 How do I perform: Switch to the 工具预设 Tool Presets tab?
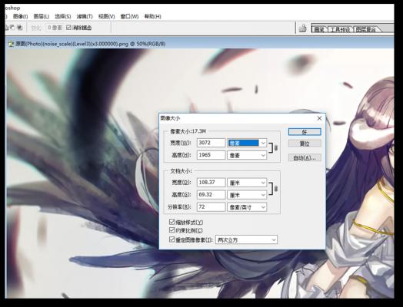pyautogui.click(x=340, y=29)
